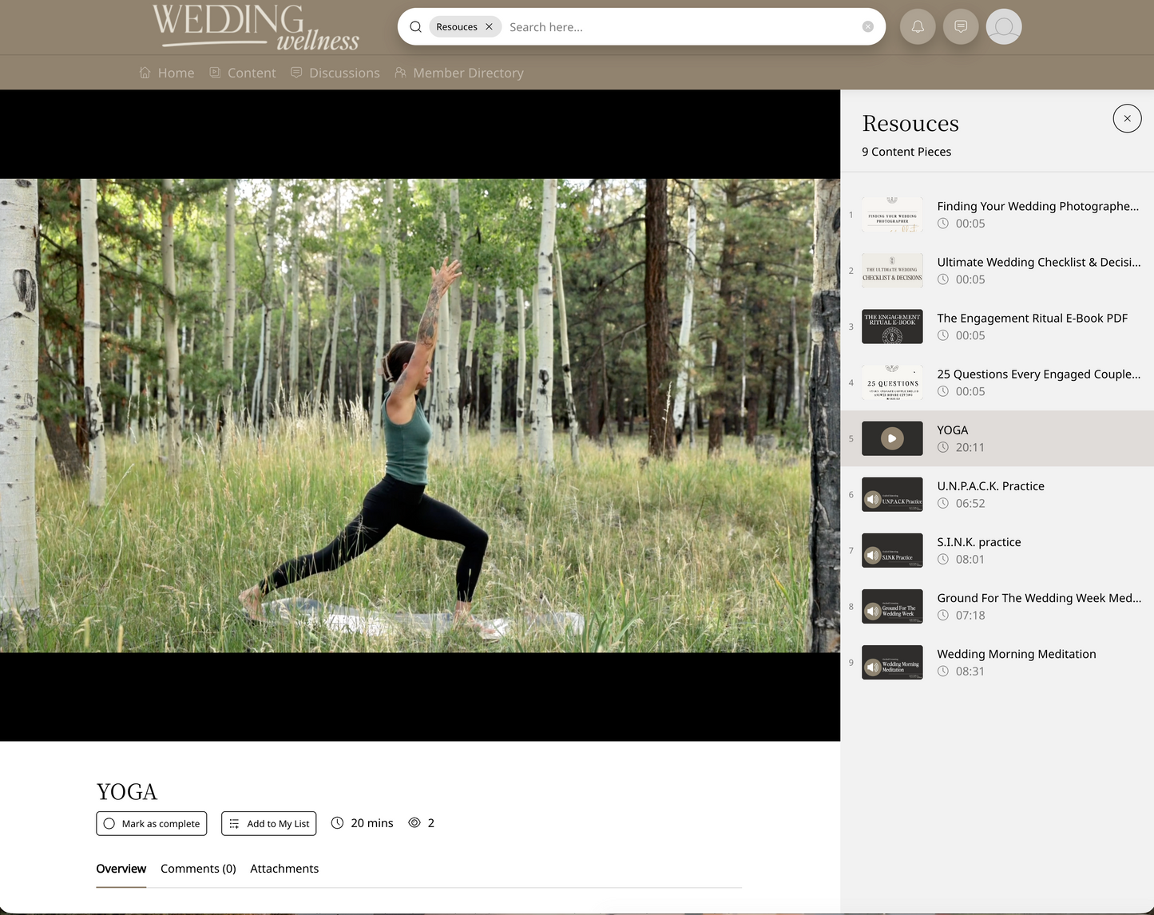
Task: Click the views eye icon
Action: click(x=414, y=822)
